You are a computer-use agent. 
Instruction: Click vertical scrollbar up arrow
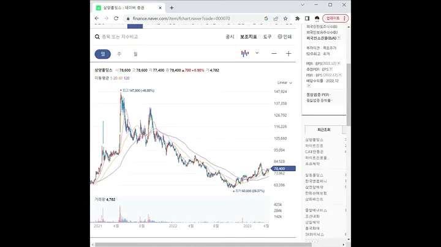(x=349, y=27)
